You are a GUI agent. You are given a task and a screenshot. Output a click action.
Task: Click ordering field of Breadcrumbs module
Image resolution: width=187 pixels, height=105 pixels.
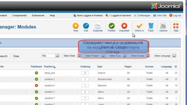(85, 79)
